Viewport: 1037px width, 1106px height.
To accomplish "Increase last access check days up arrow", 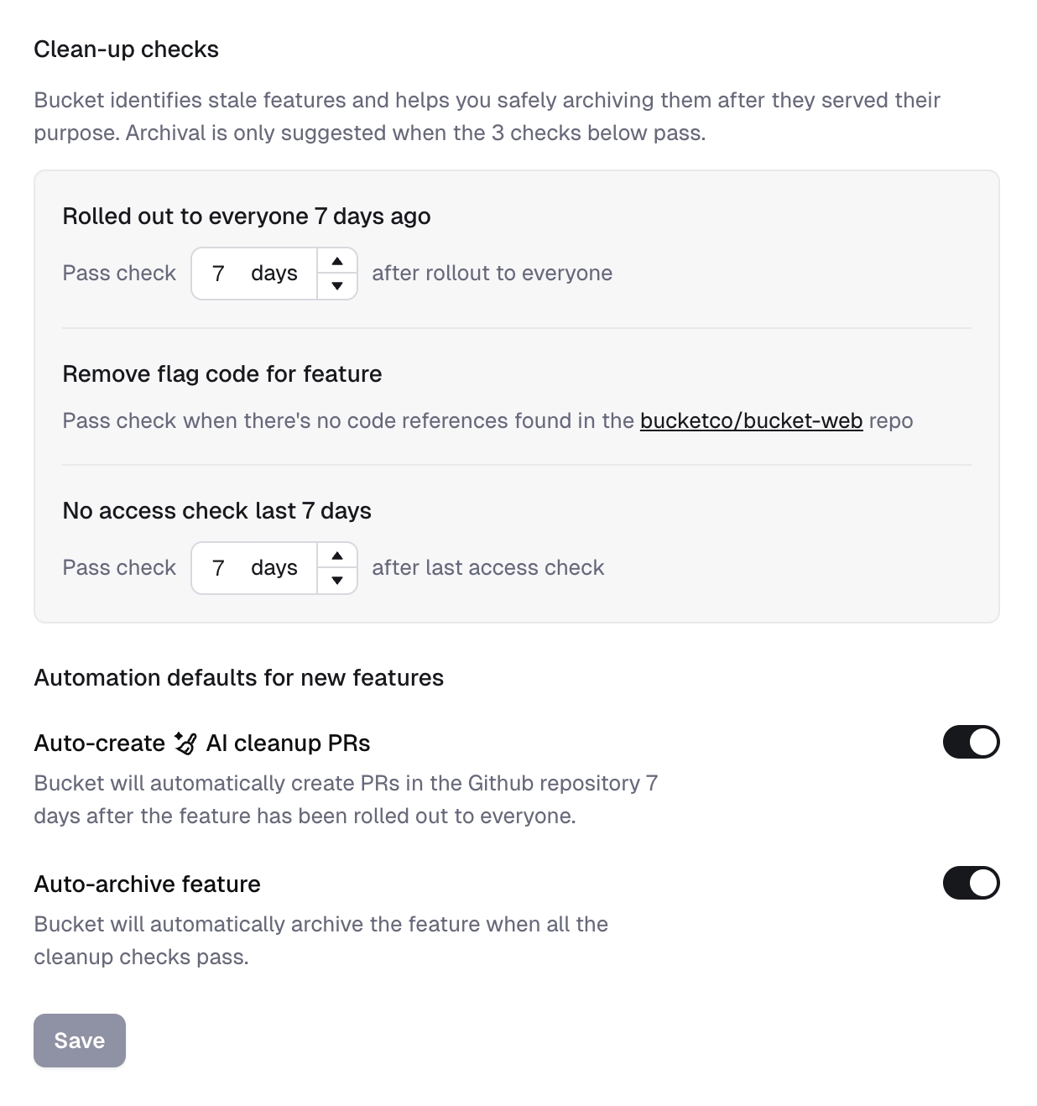I will [x=337, y=556].
